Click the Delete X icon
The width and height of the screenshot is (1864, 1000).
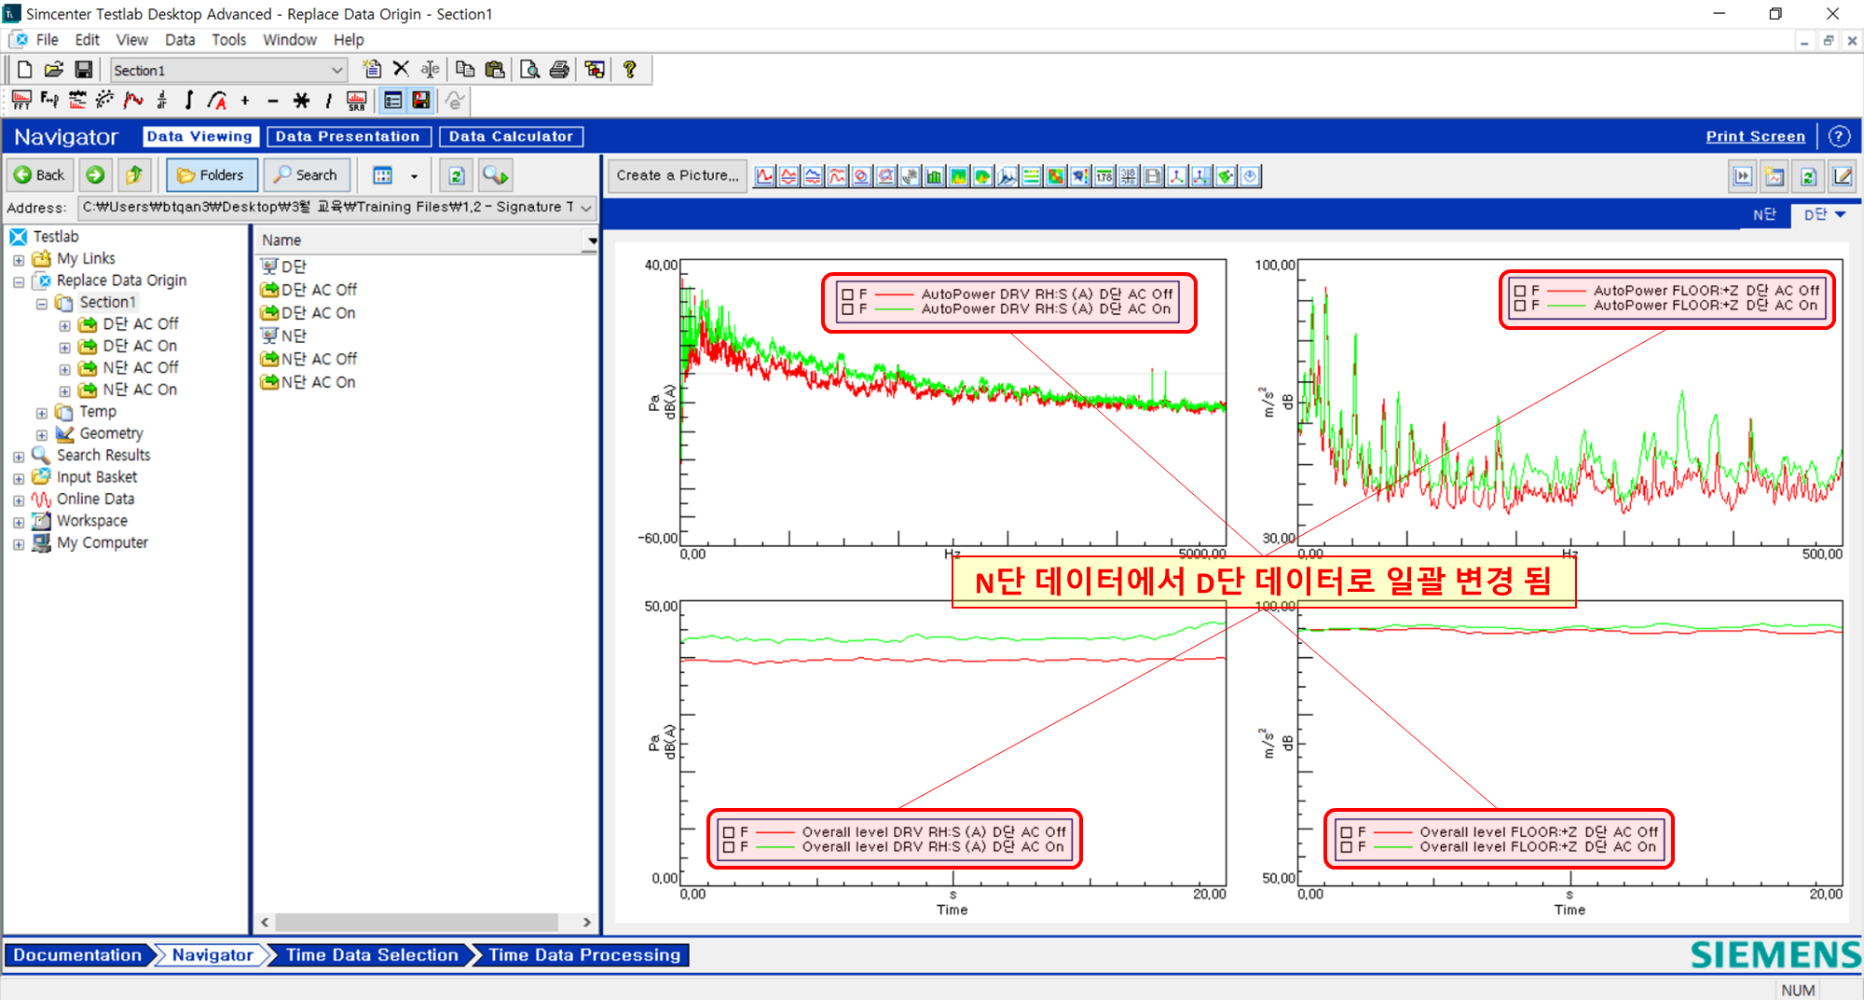(x=401, y=69)
